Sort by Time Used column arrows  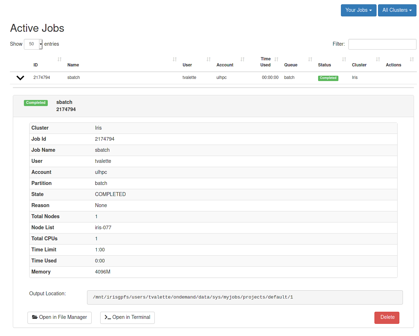click(x=276, y=59)
